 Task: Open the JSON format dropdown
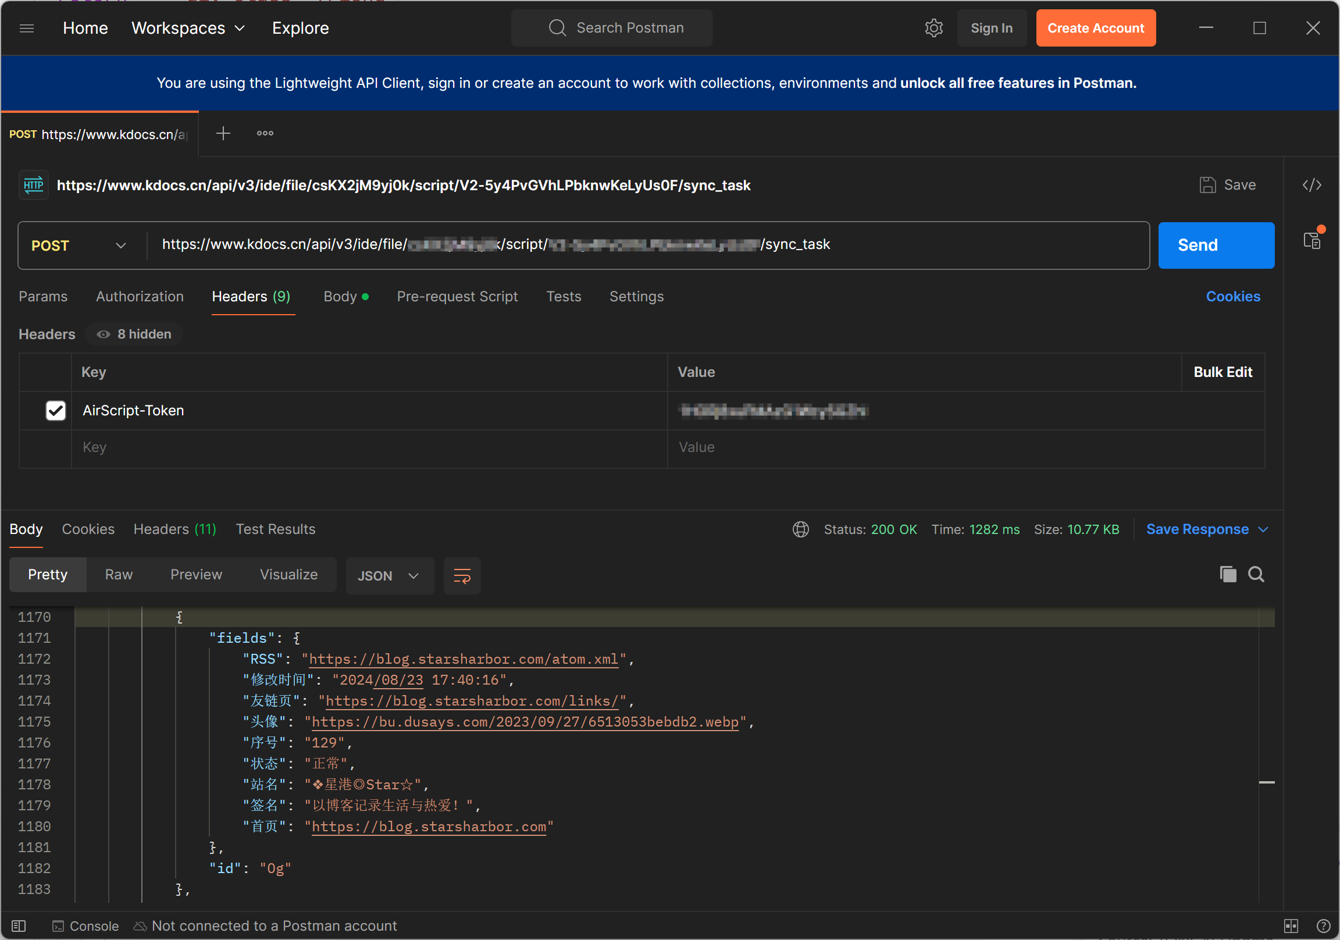pos(389,576)
